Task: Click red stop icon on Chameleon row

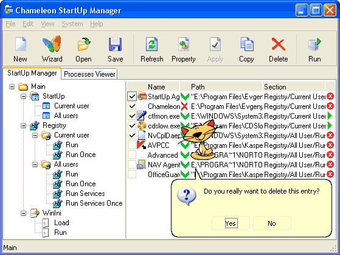Action: pos(330,106)
